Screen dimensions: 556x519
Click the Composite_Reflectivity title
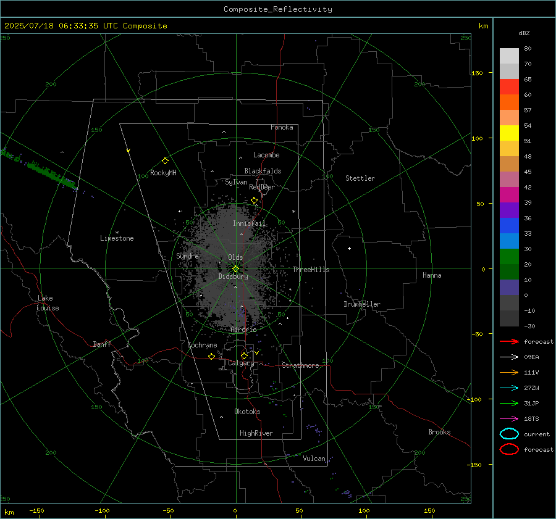[278, 9]
